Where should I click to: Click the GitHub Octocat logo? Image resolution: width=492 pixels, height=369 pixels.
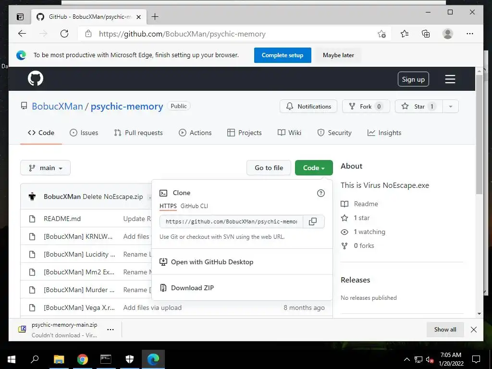point(36,78)
